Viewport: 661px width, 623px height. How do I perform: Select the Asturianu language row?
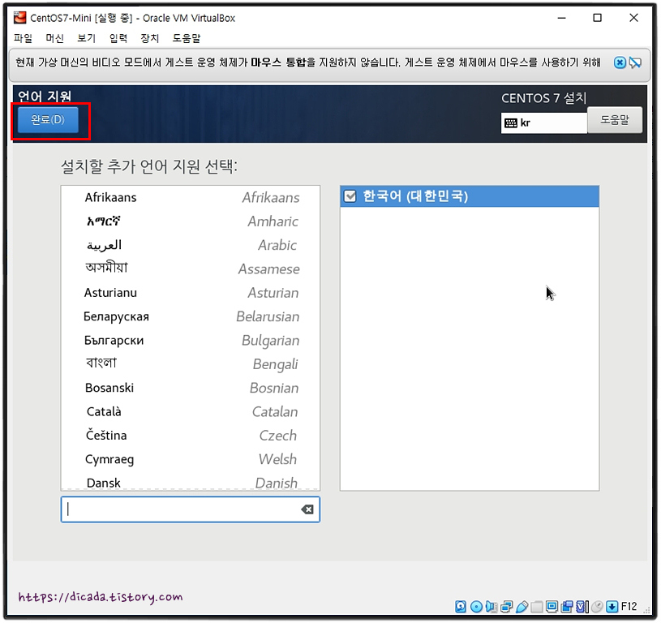(x=191, y=293)
